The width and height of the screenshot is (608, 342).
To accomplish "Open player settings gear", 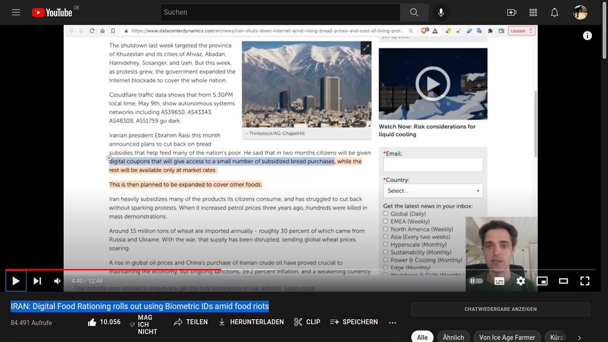I will tap(521, 281).
